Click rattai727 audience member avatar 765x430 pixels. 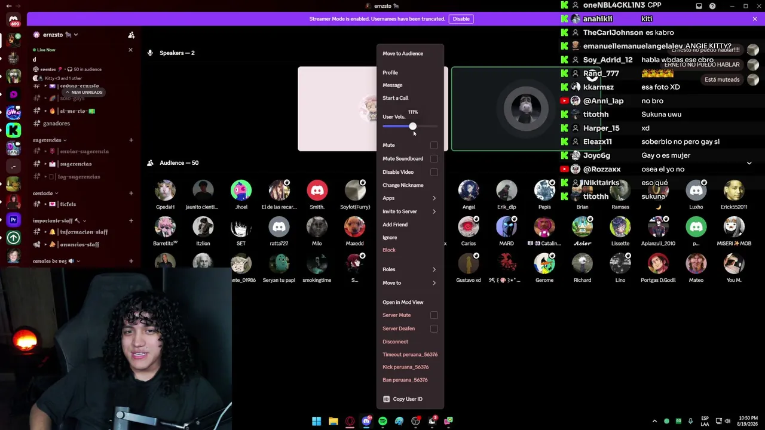pyautogui.click(x=279, y=227)
